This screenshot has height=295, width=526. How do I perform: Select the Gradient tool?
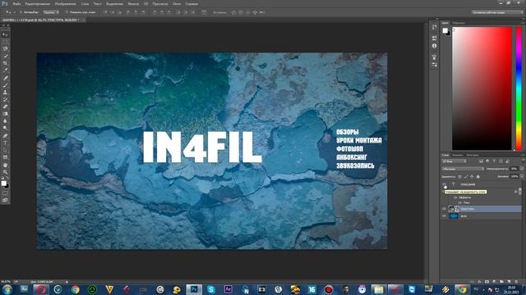click(5, 114)
